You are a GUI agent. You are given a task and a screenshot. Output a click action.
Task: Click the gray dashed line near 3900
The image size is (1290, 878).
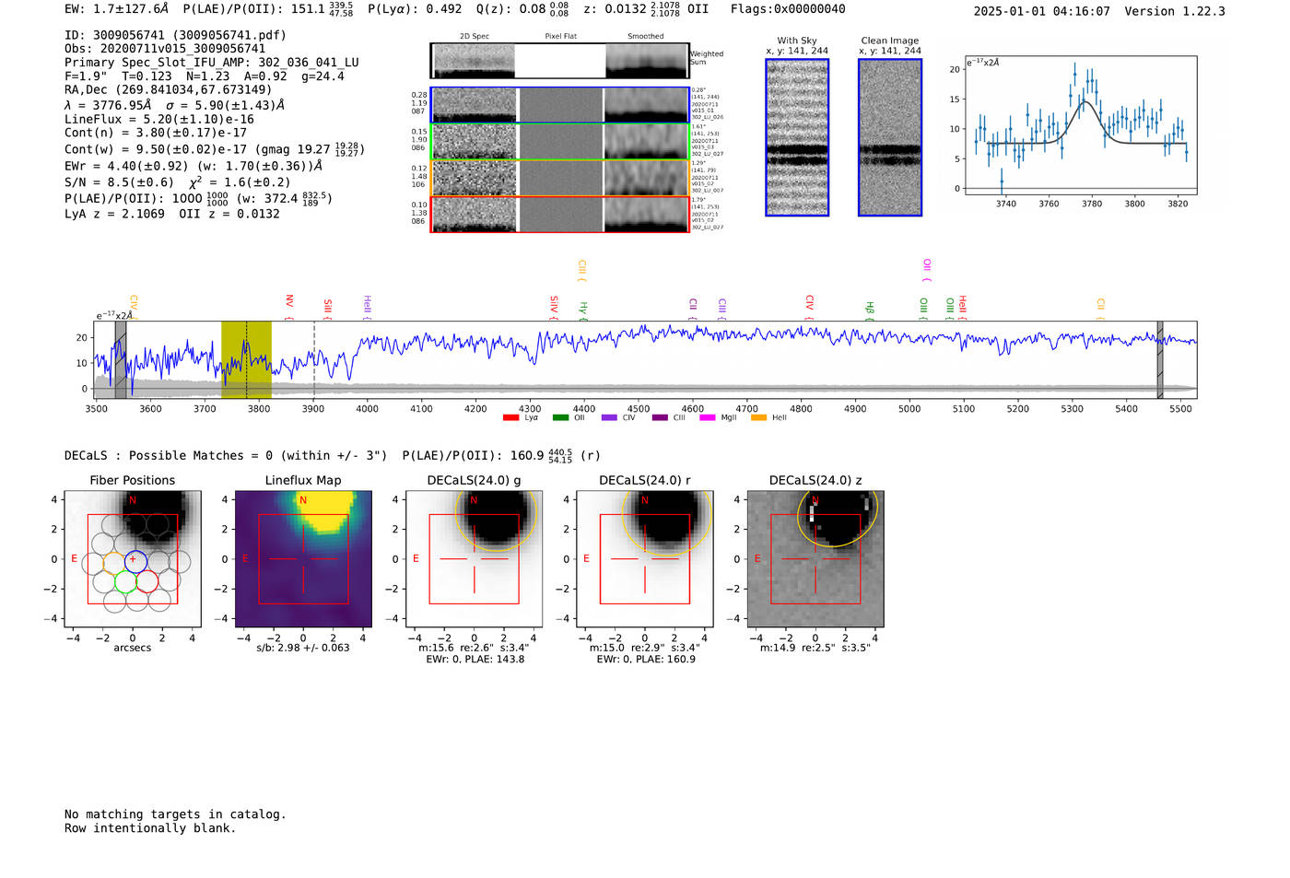click(x=314, y=360)
